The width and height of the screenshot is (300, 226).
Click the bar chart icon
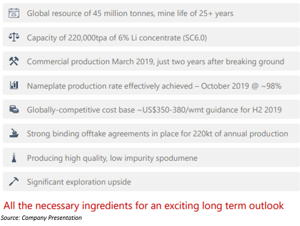pos(14,85)
